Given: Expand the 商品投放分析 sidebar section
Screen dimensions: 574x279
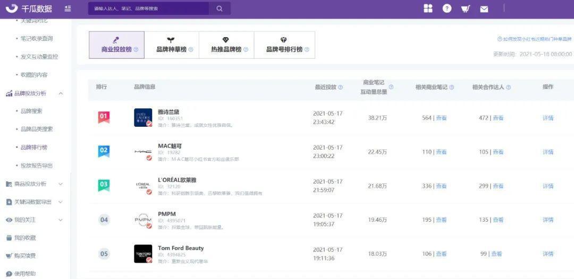Looking at the screenshot, I should click(x=61, y=184).
